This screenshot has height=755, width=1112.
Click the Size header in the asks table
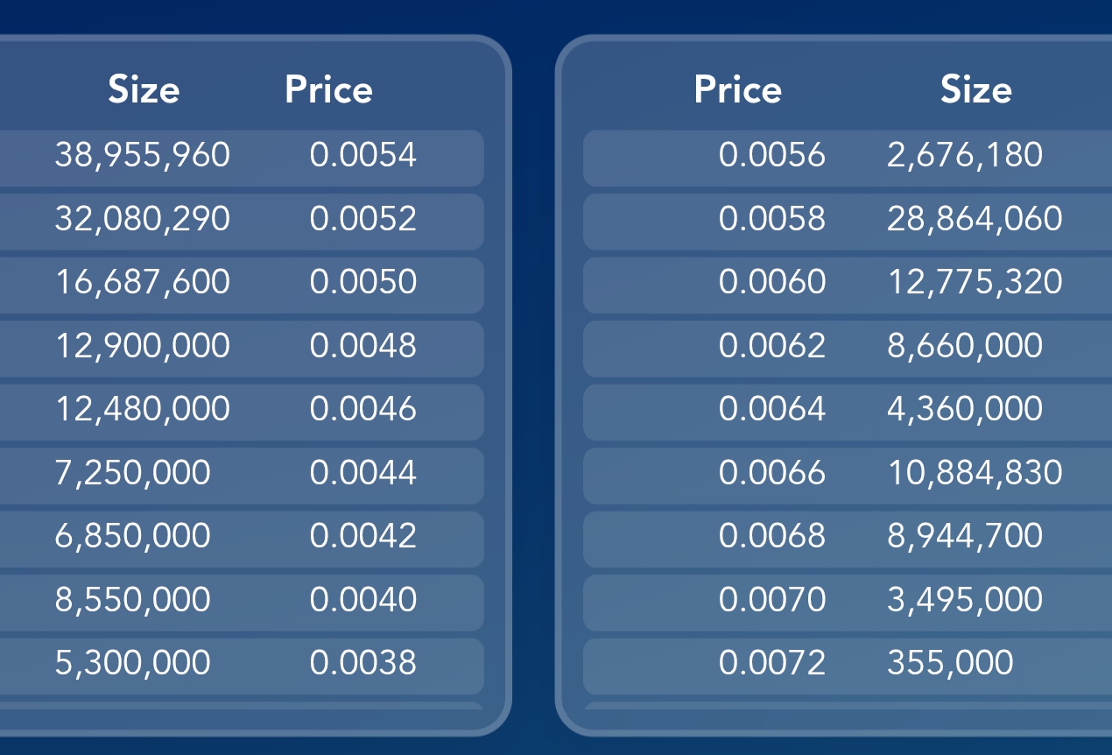pos(976,89)
